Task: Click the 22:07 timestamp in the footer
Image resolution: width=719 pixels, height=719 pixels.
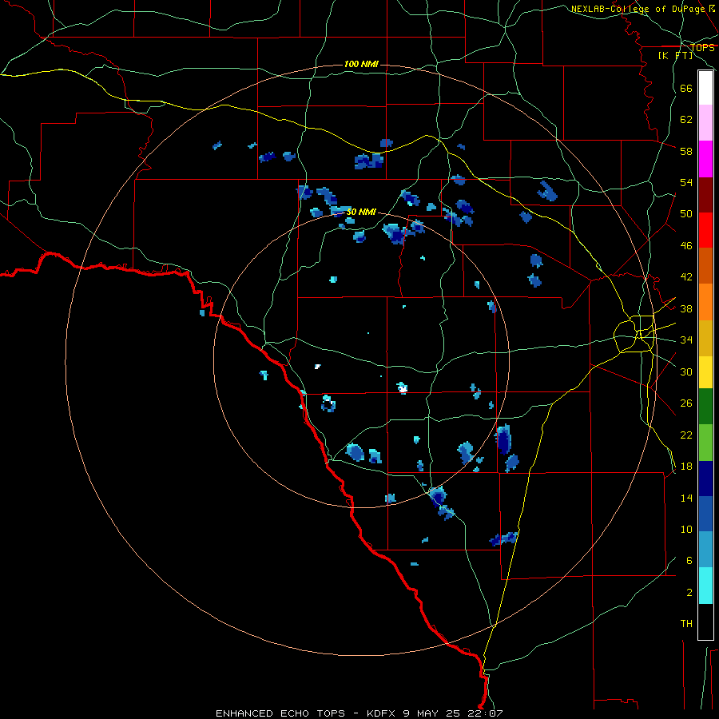Action: pyautogui.click(x=486, y=713)
